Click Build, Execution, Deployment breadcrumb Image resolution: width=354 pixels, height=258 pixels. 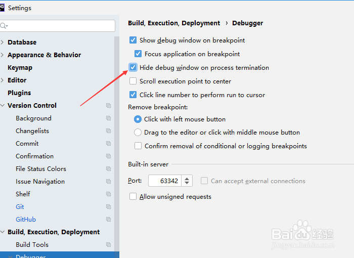pyautogui.click(x=174, y=23)
